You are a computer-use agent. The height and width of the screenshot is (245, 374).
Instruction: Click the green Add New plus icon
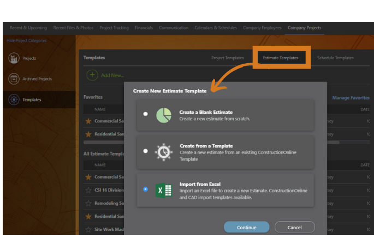[x=92, y=75]
